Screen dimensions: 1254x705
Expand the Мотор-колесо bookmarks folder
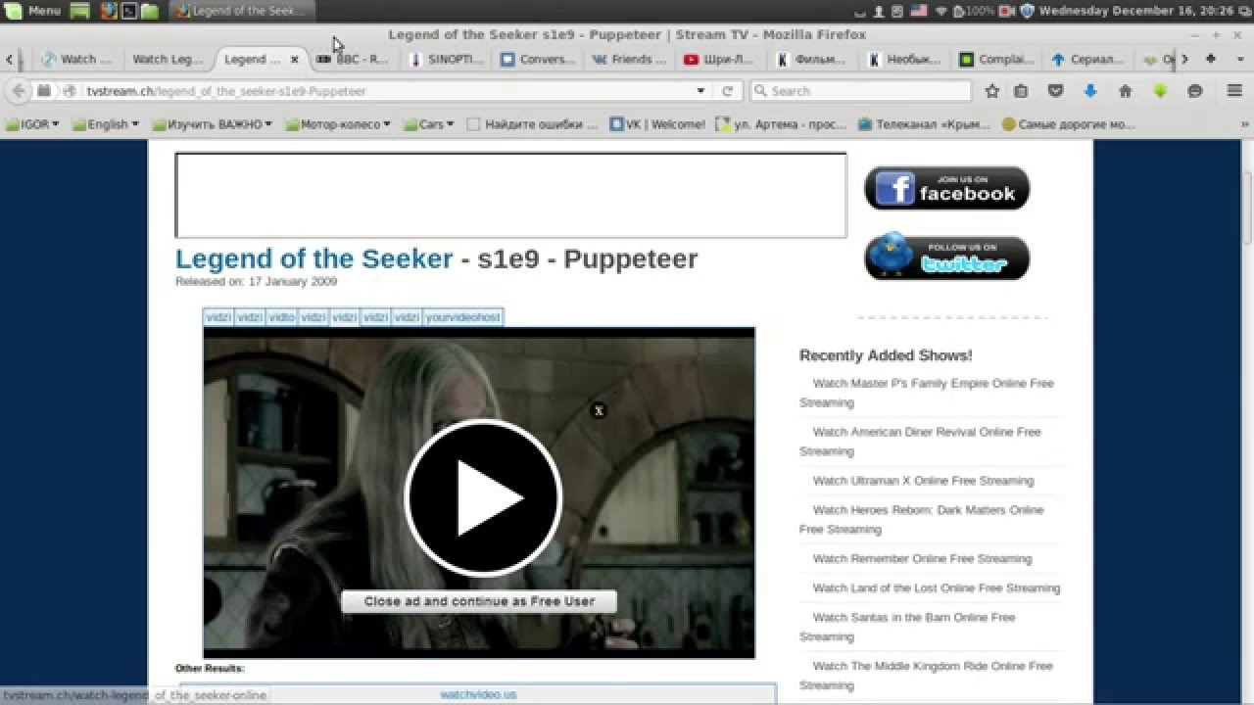[338, 124]
